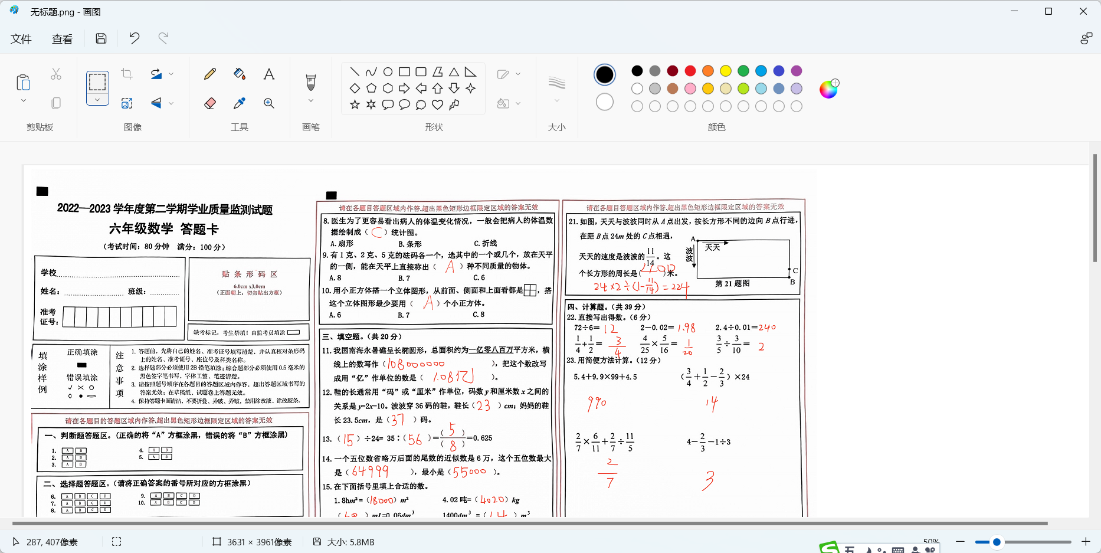Toggle the rectangular selection tool

click(97, 81)
